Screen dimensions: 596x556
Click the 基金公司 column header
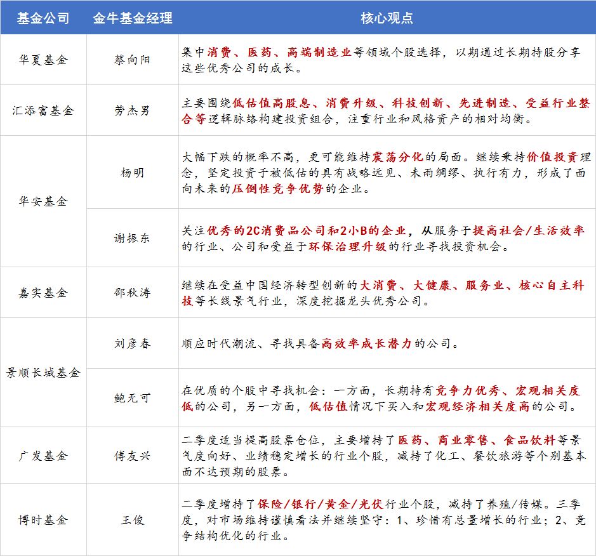pos(43,18)
